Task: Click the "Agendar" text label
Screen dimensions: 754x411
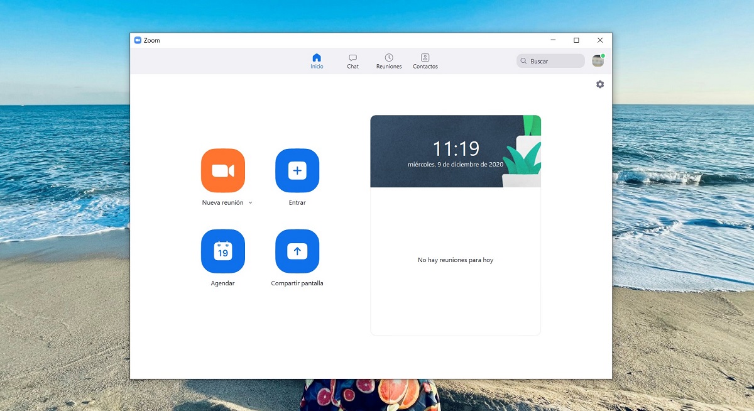Action: click(x=222, y=283)
